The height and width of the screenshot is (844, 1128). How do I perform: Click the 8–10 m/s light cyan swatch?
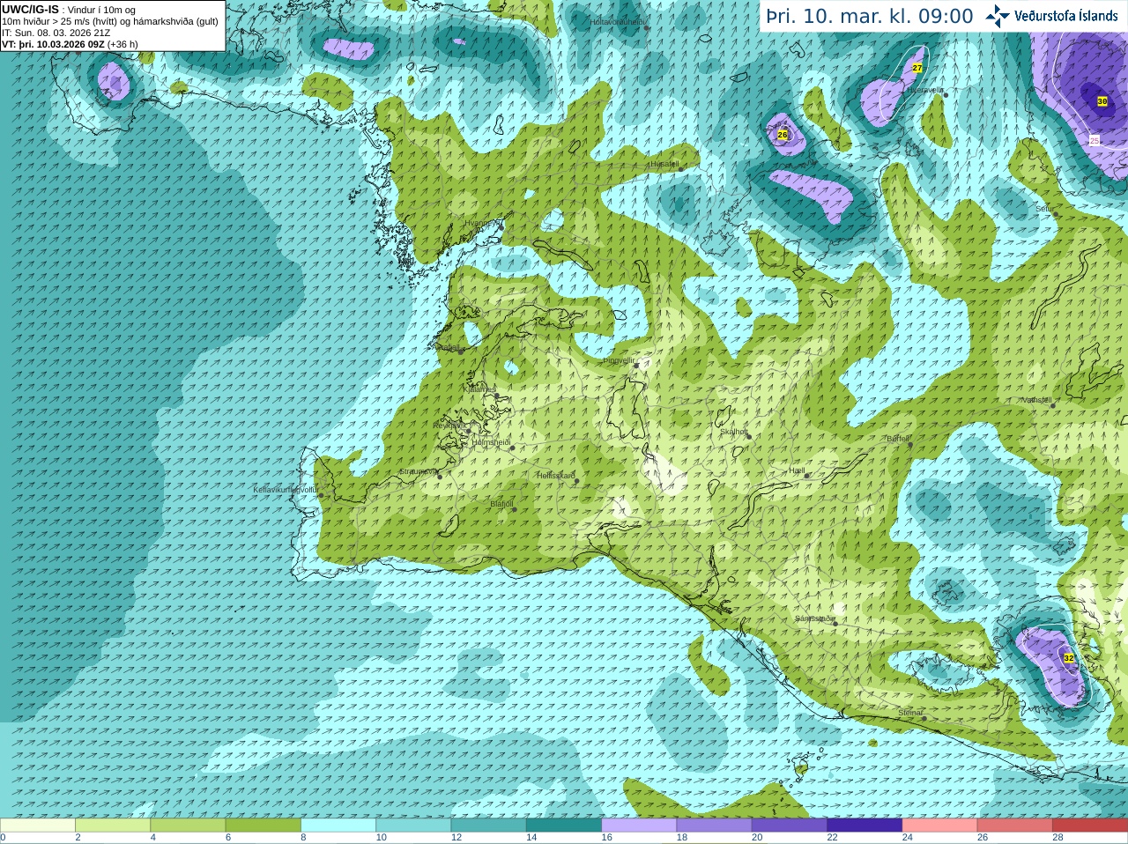point(338,825)
